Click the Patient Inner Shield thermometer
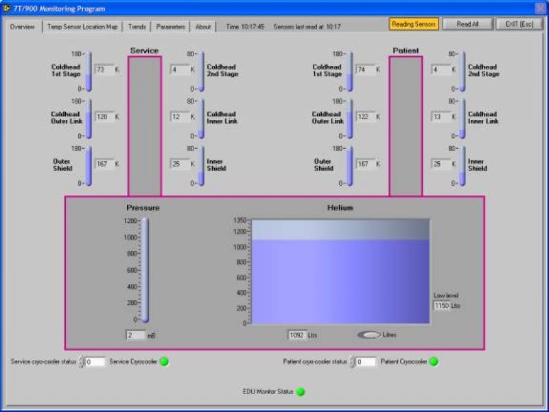This screenshot has width=549, height=412. click(463, 166)
